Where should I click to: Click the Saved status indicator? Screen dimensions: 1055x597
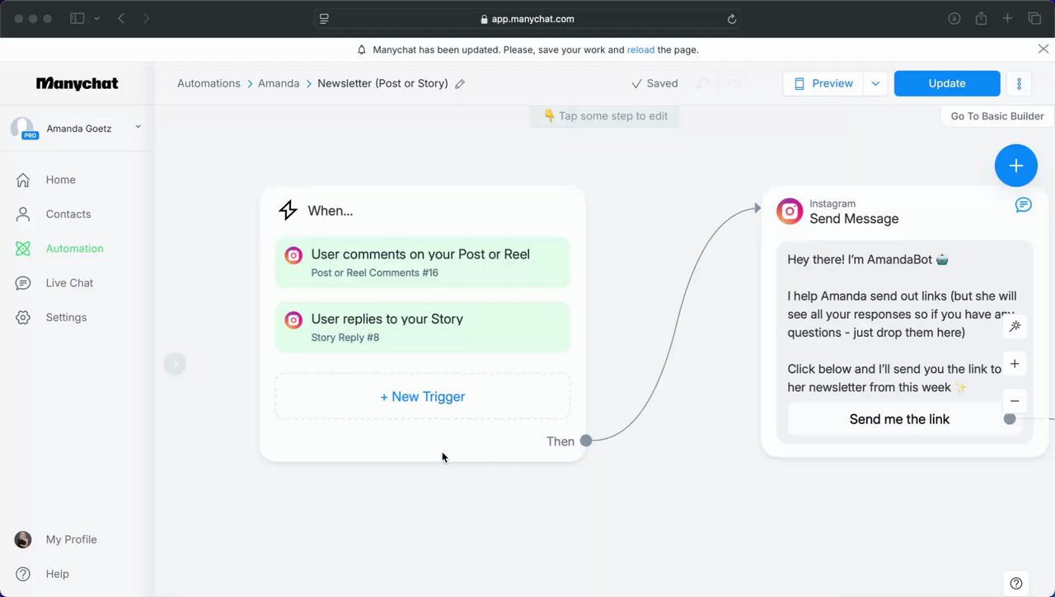click(x=654, y=83)
